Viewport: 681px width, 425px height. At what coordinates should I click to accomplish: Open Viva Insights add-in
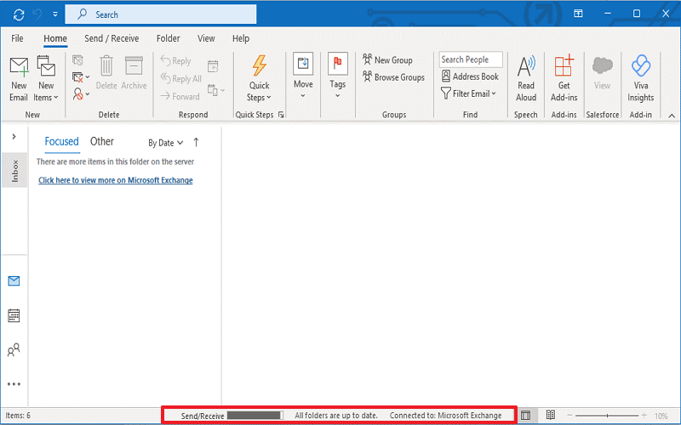point(641,79)
